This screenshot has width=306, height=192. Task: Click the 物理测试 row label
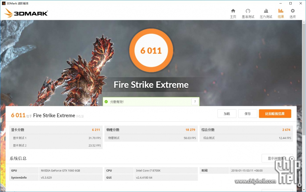[x=114, y=138]
